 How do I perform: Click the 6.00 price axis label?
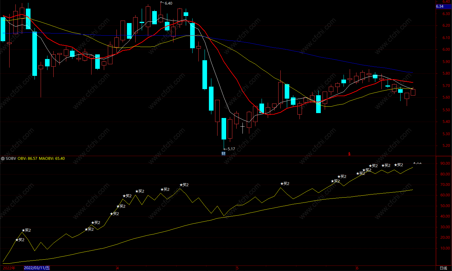446,49
